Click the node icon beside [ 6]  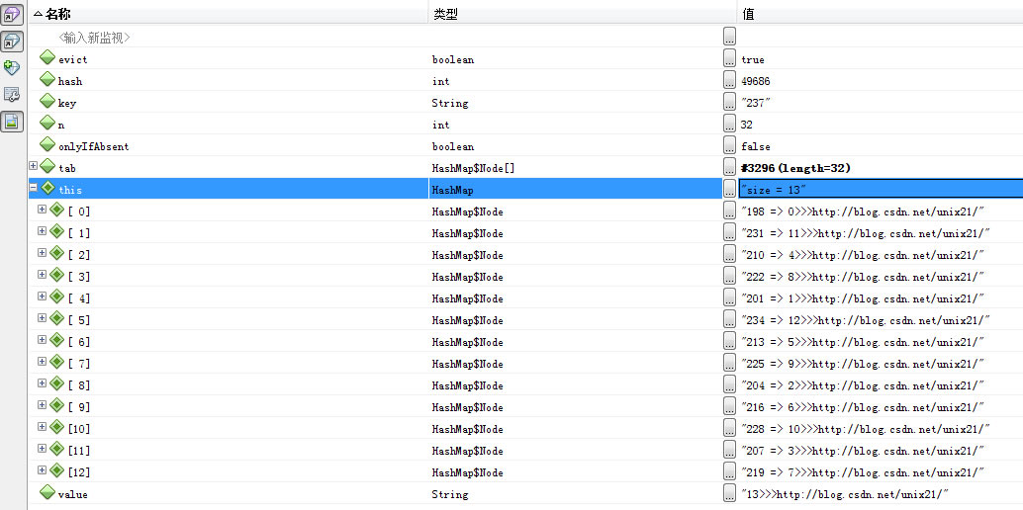point(56,340)
